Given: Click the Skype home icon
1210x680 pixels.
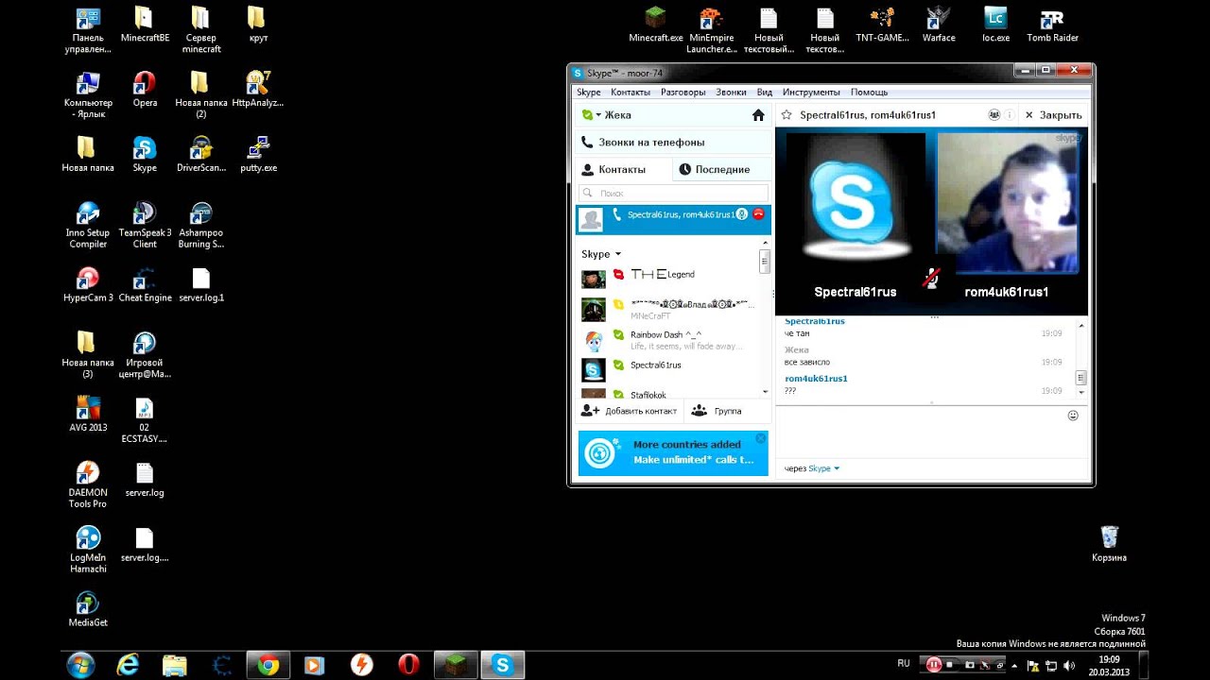Looking at the screenshot, I should [758, 115].
